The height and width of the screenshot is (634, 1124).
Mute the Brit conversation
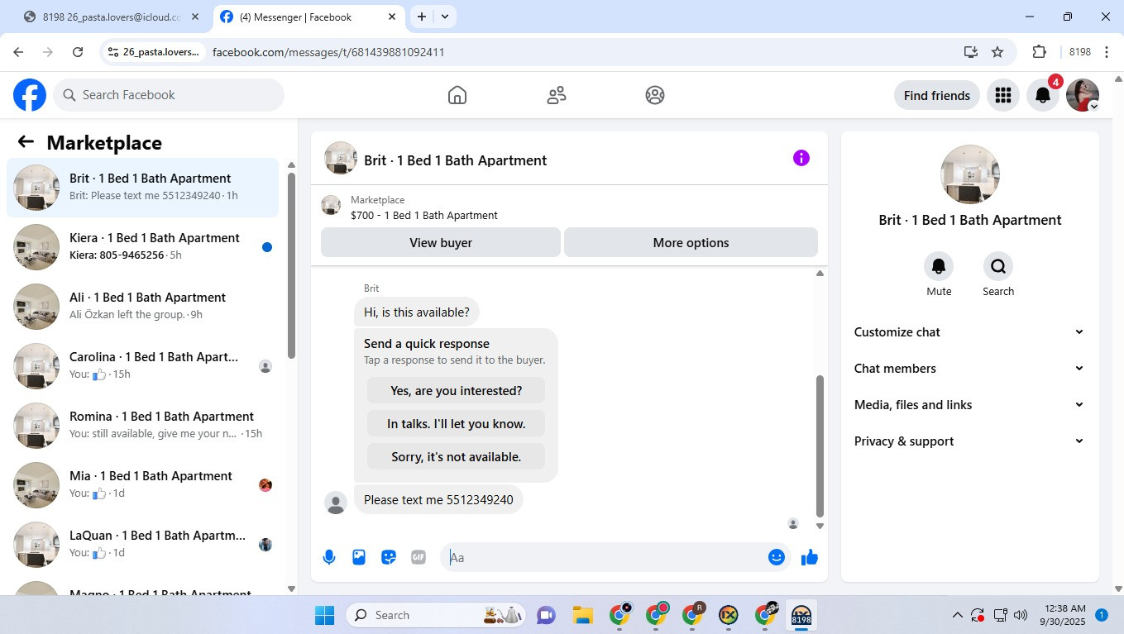(939, 266)
